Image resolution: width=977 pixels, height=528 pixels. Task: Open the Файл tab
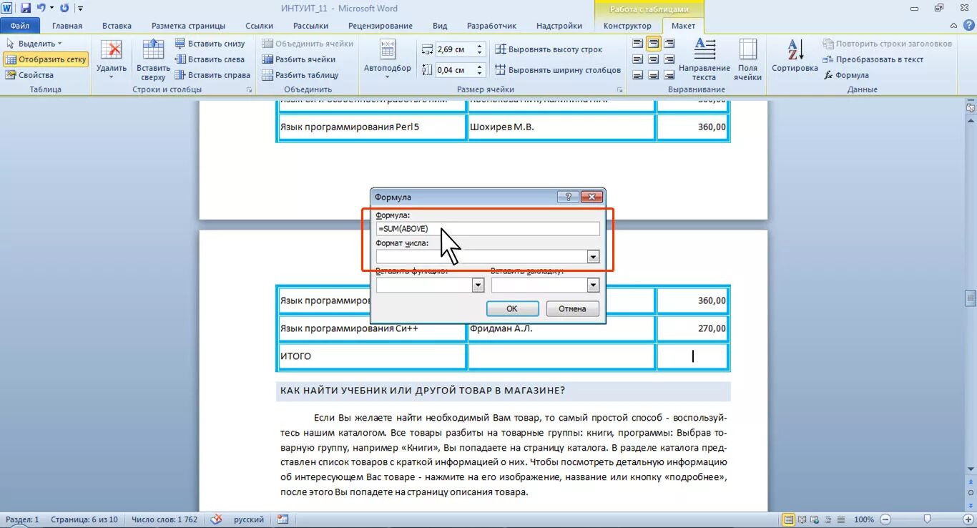point(20,26)
